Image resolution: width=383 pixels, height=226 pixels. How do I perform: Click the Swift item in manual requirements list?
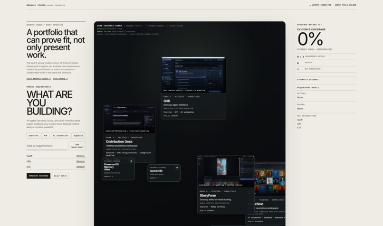pos(29,156)
